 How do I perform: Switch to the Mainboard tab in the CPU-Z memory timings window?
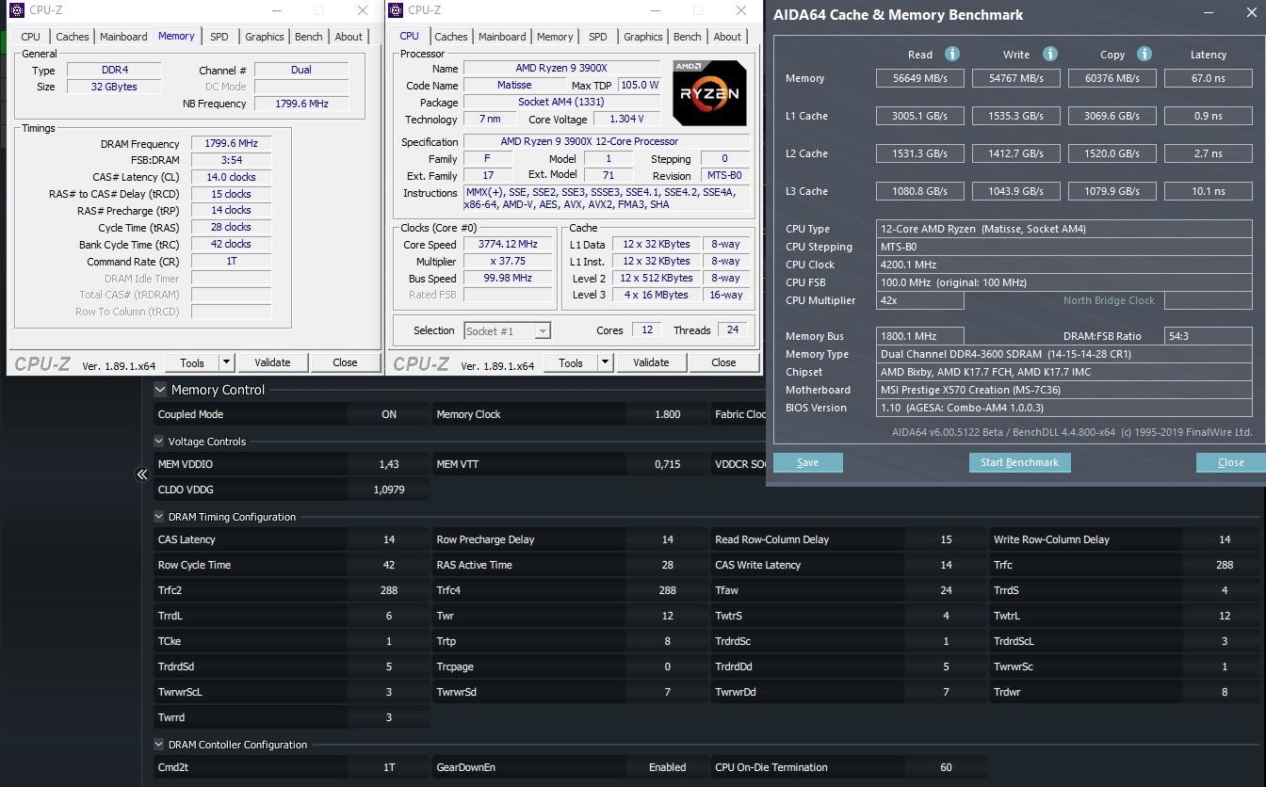(x=123, y=37)
